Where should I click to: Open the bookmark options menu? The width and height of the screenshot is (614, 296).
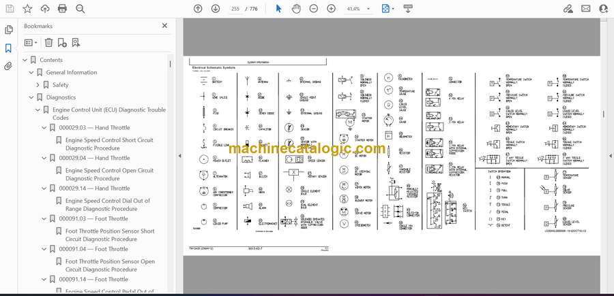click(x=30, y=43)
